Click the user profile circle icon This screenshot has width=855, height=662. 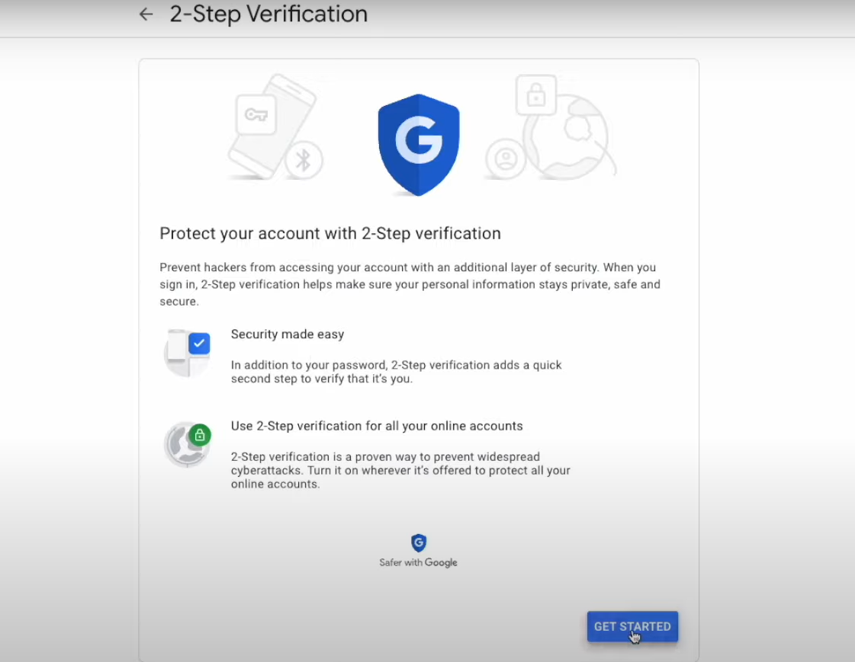506,159
